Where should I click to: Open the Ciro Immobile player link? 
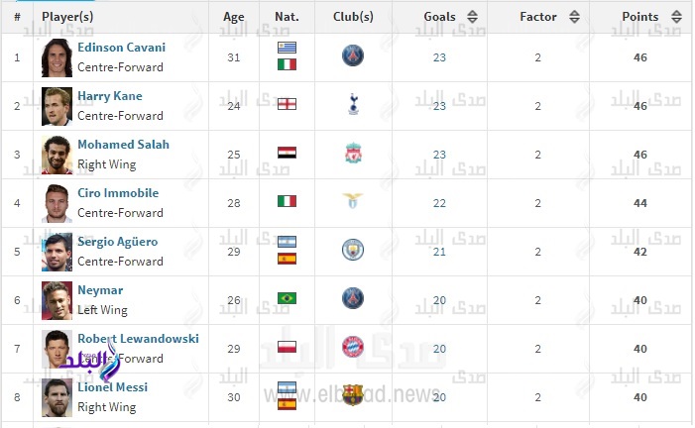(118, 193)
